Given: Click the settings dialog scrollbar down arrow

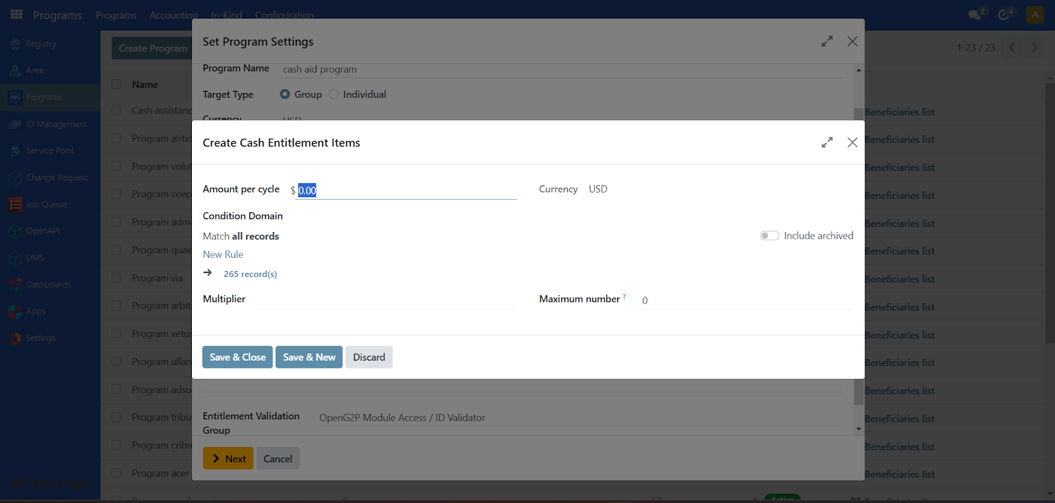Looking at the screenshot, I should tap(859, 429).
